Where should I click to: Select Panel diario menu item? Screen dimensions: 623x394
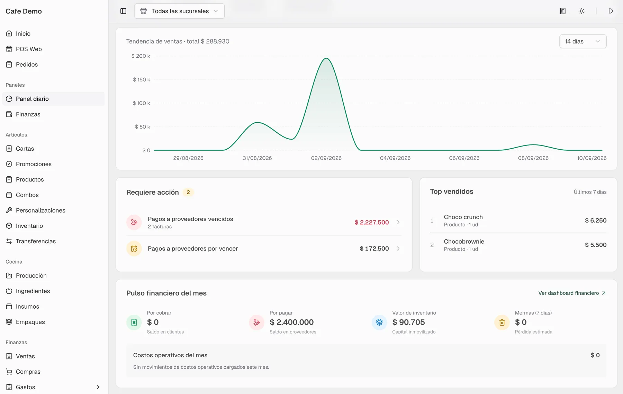point(53,99)
